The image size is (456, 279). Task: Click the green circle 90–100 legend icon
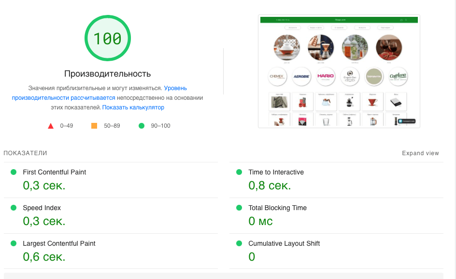pyautogui.click(x=142, y=126)
